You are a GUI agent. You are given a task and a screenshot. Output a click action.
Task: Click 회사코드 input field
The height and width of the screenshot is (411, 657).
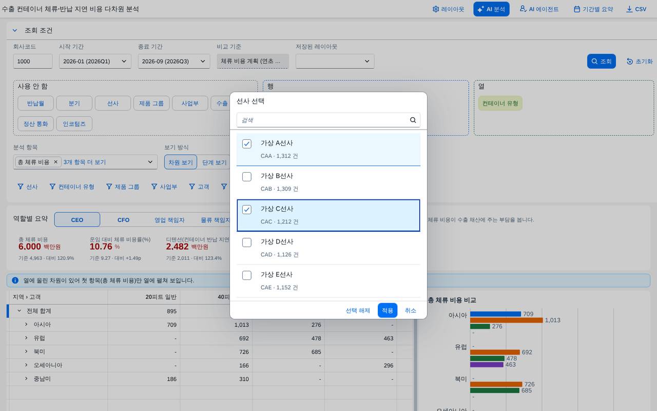pos(33,61)
